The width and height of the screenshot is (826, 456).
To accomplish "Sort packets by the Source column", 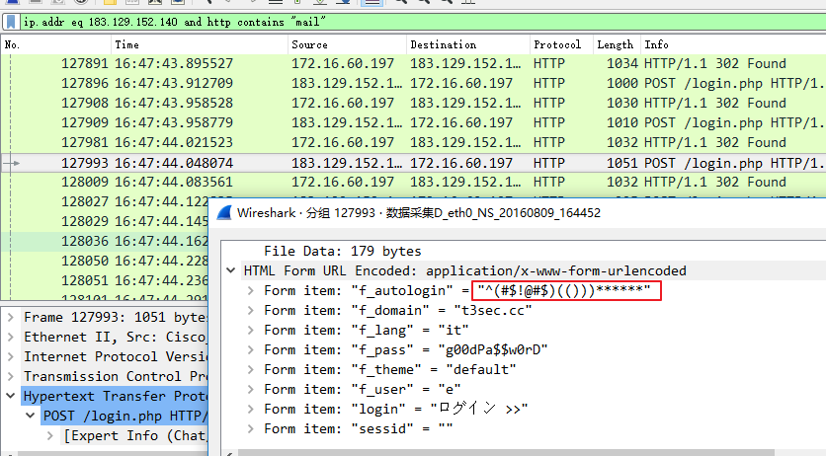I will [347, 44].
